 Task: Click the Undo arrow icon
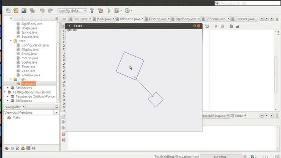tap(42, 11)
